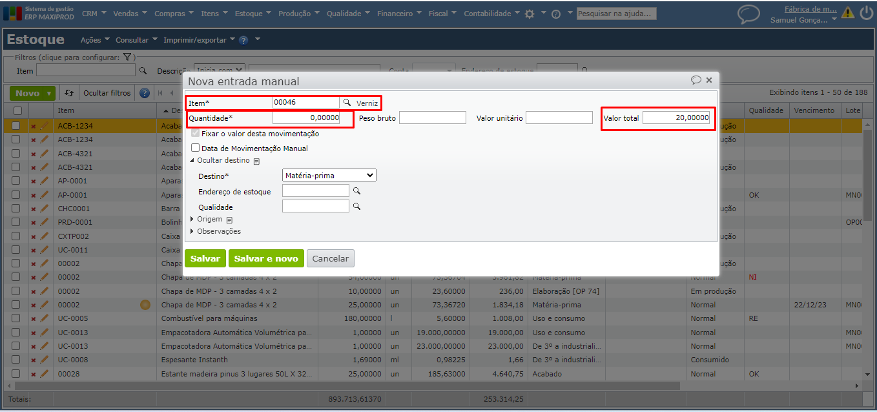Viewport: 877px width, 412px height.
Task: Search Endereço de estoque with magnifier icon
Action: coord(356,191)
